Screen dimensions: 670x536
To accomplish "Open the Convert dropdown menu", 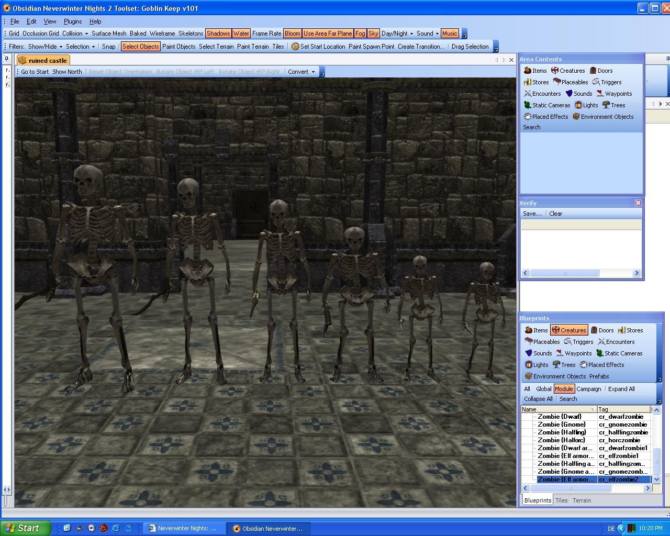I will click(x=301, y=72).
